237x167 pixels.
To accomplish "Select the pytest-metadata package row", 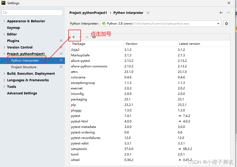I will (x=150, y=127).
